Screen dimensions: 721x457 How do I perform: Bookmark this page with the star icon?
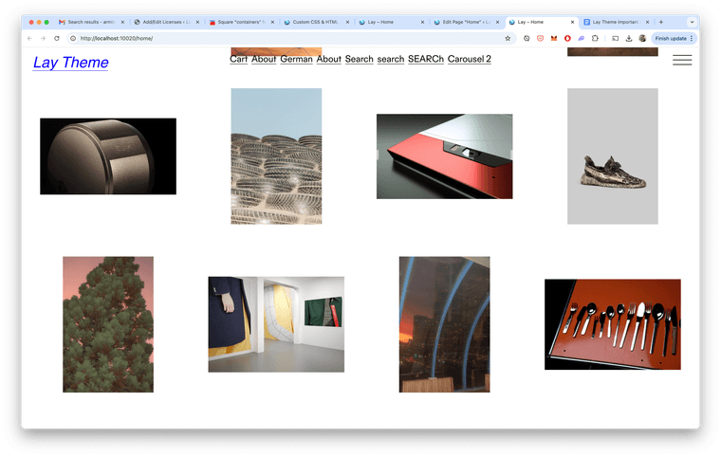[508, 38]
